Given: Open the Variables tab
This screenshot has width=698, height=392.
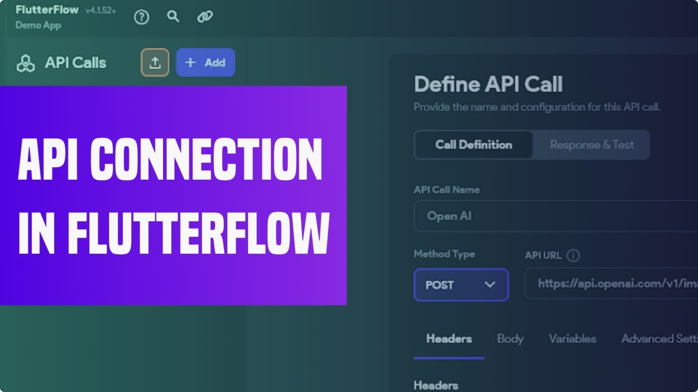Looking at the screenshot, I should [573, 339].
